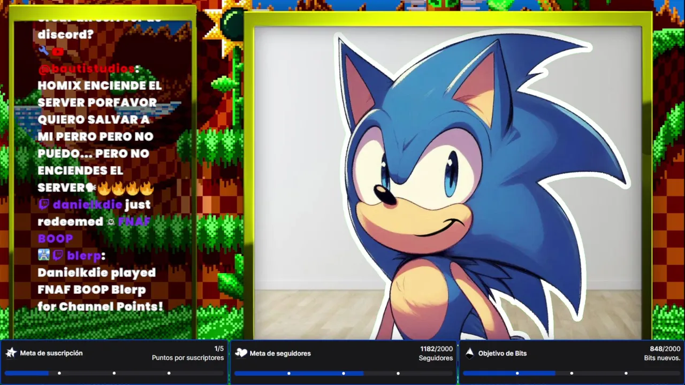This screenshot has width=685, height=385.
Task: Click the @bautistudios username in chat
Action: 86,69
